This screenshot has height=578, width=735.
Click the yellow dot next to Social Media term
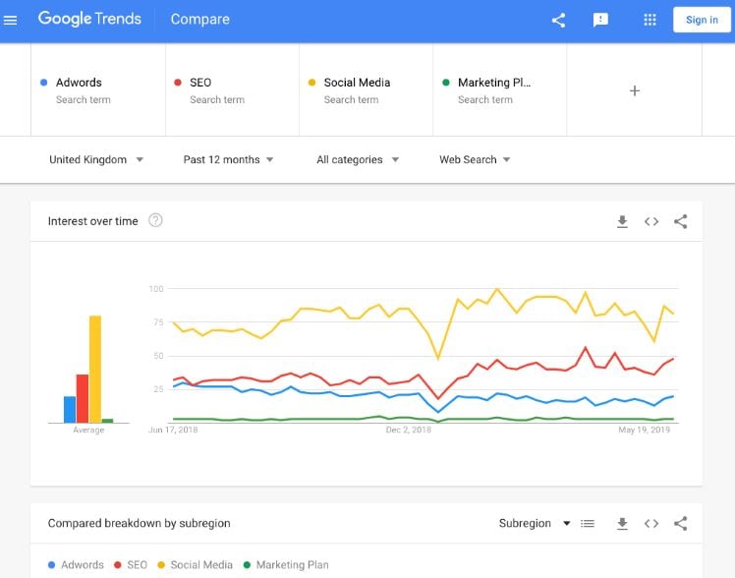(311, 83)
